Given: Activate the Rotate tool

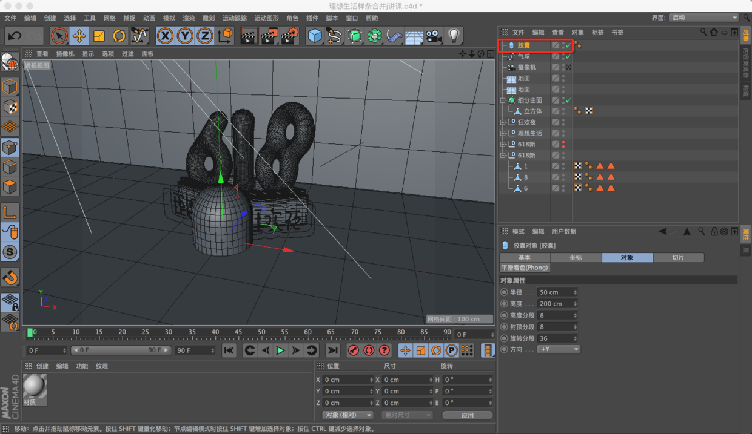Looking at the screenshot, I should pos(119,36).
